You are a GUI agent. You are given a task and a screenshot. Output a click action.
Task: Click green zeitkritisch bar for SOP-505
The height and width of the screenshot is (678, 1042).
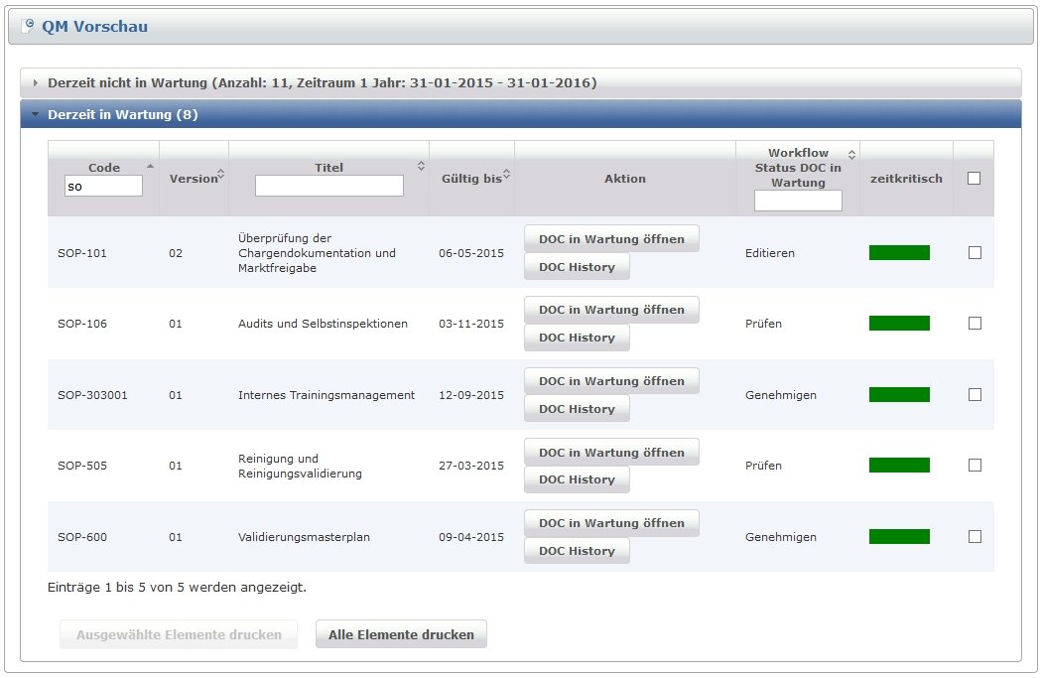(899, 466)
